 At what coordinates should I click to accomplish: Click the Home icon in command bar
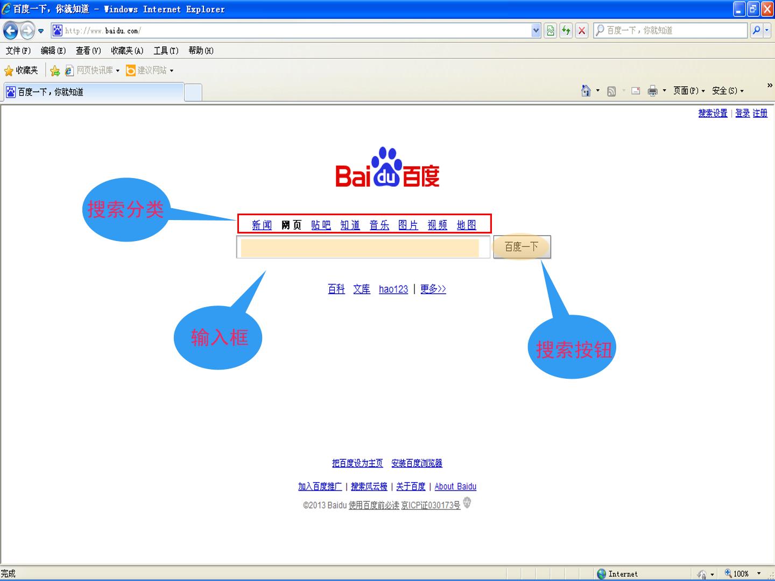pos(586,91)
